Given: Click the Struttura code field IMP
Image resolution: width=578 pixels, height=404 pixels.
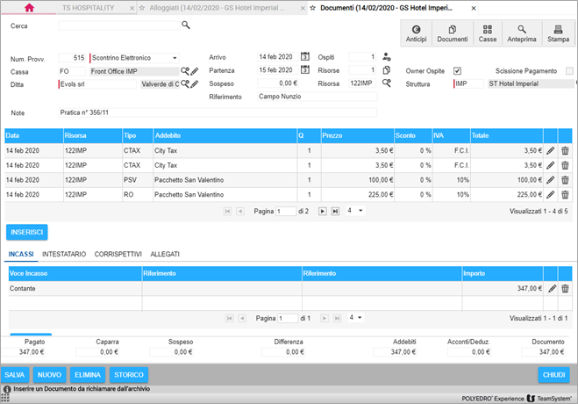Looking at the screenshot, I should [x=468, y=83].
